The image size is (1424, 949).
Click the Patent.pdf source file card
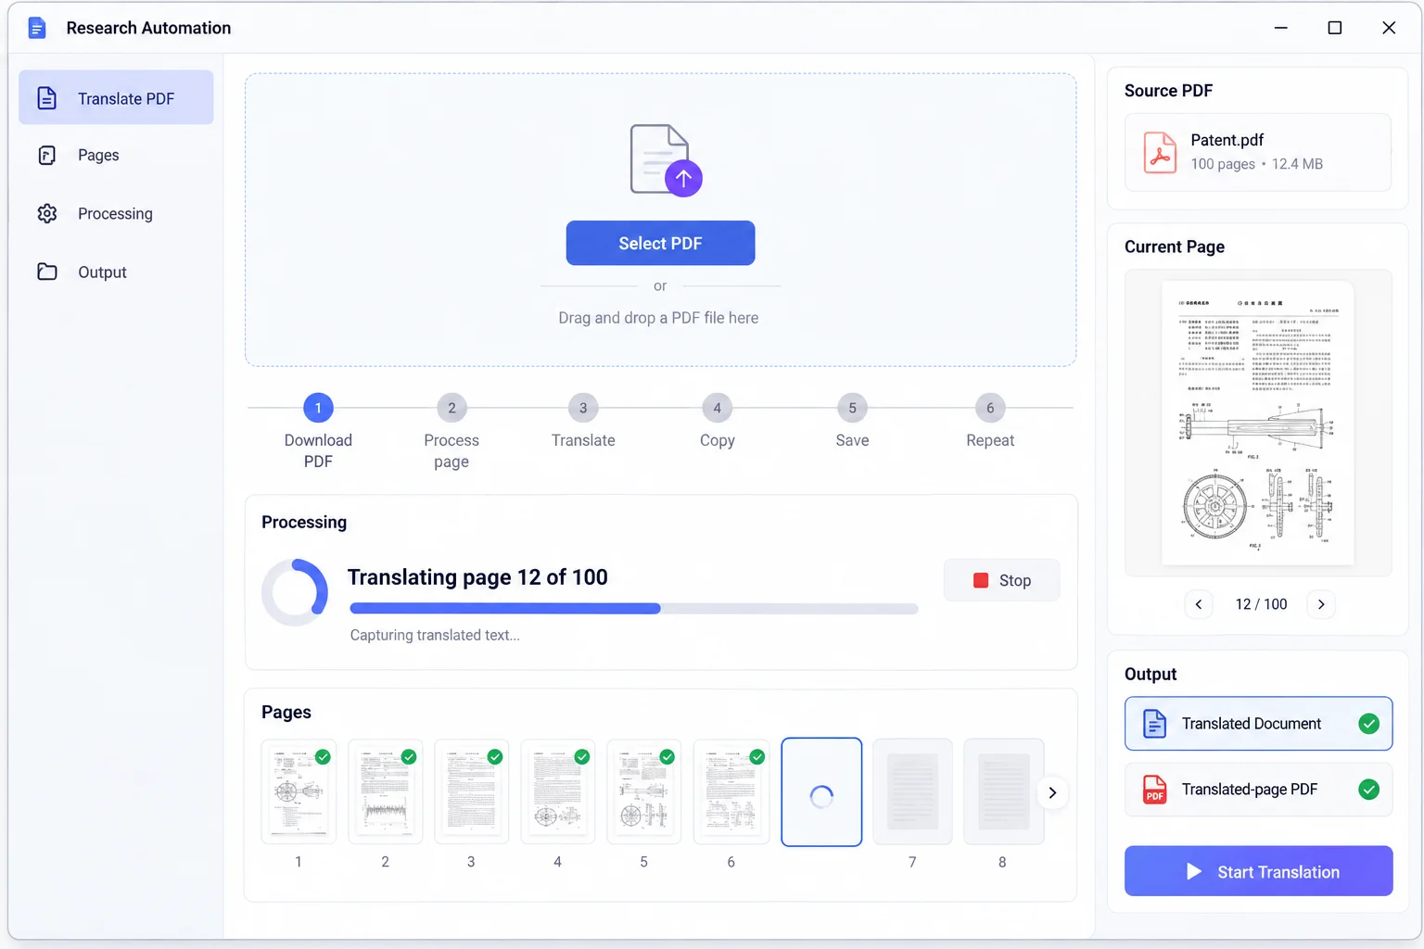point(1258,152)
